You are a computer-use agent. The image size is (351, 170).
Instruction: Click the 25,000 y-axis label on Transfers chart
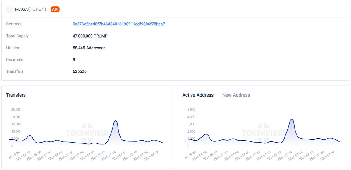pyautogui.click(x=16, y=110)
